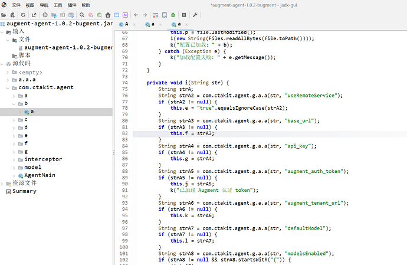The width and height of the screenshot is (407, 265).
Task: Open the 文件 menu
Action: click(16, 4)
